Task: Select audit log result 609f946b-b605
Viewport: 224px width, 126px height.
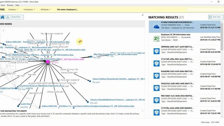Action: tap(184, 51)
